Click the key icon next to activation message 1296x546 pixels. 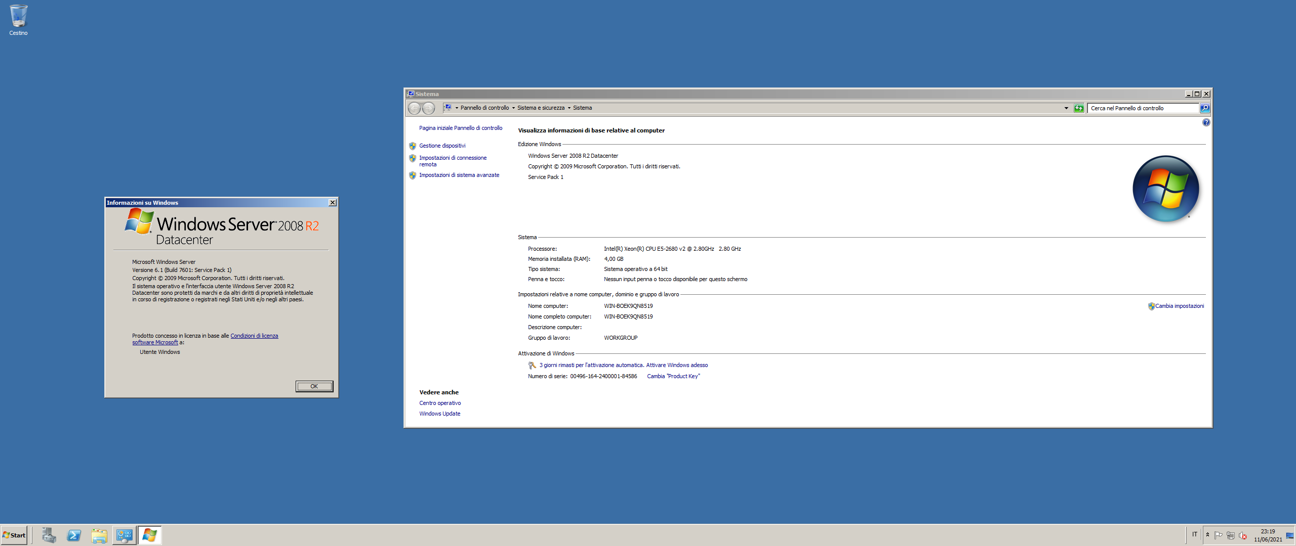(x=532, y=365)
